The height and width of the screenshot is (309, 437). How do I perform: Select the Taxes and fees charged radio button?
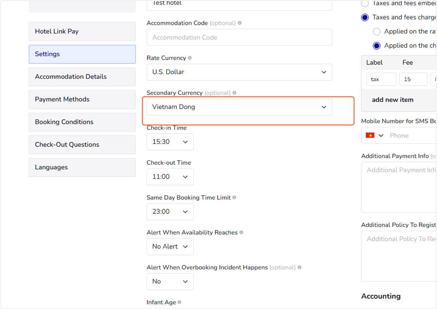(365, 17)
